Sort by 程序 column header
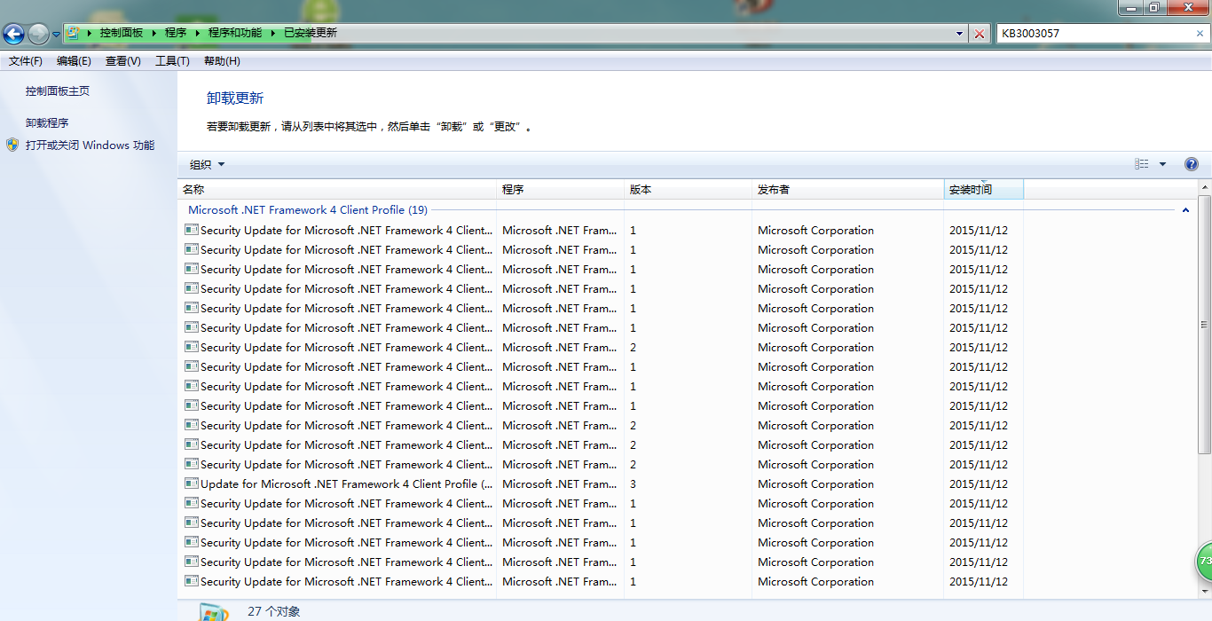1212x621 pixels. coord(560,190)
